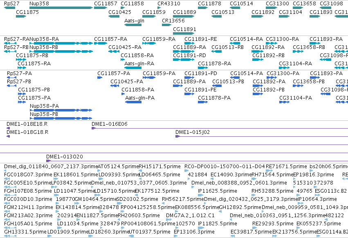Click the CG31300 gene label

pyautogui.click(x=277, y=4)
